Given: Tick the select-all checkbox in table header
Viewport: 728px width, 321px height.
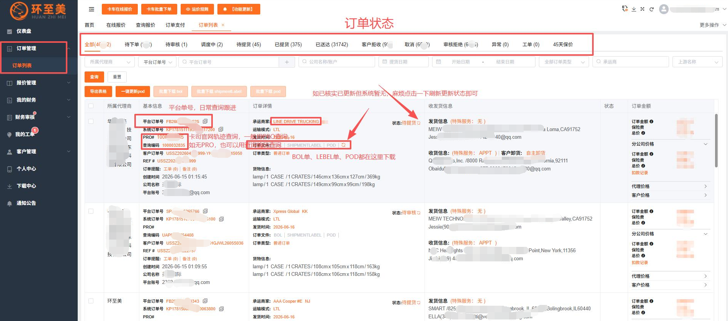Looking at the screenshot, I should [91, 106].
